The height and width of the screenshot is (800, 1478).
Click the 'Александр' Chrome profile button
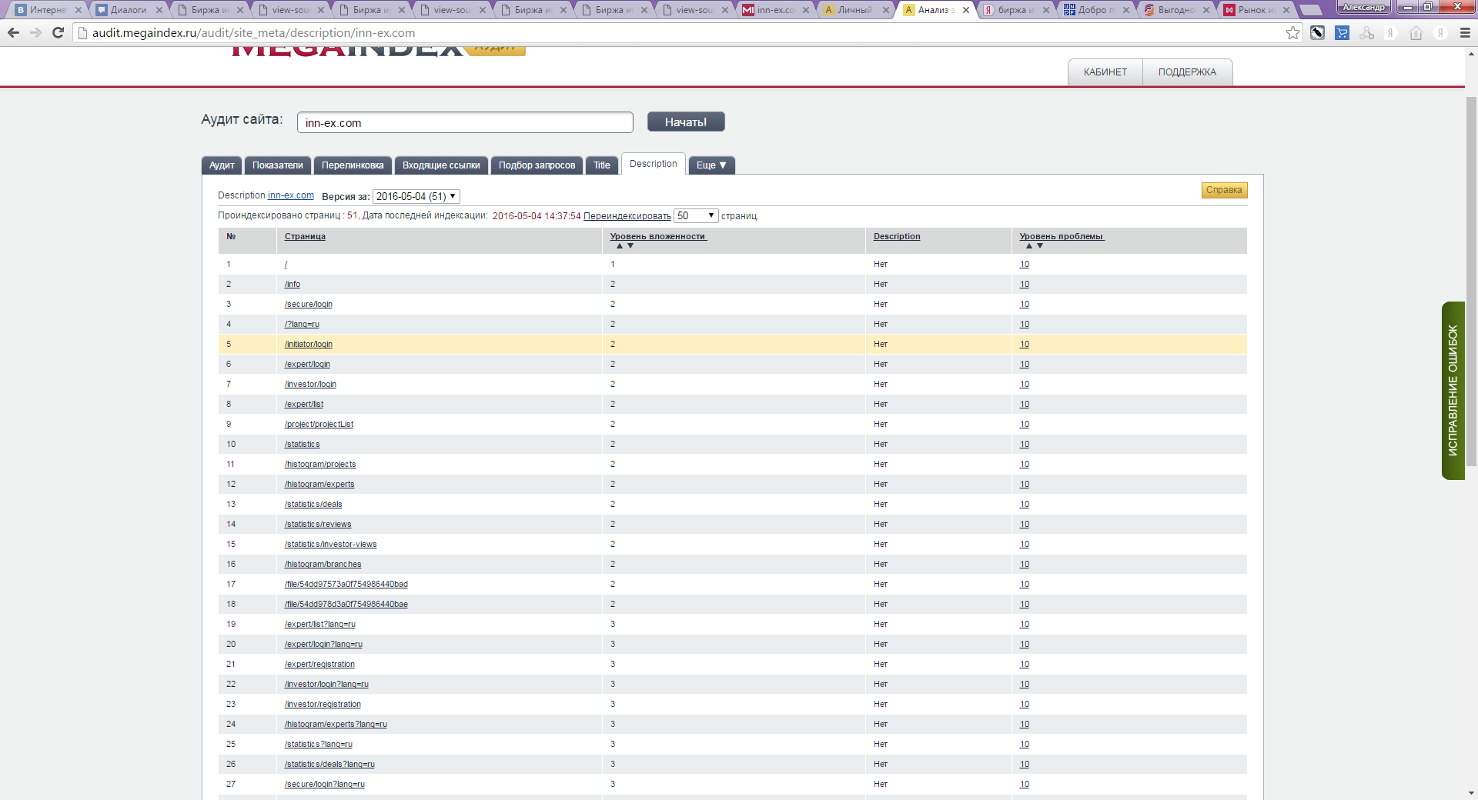click(1363, 7)
